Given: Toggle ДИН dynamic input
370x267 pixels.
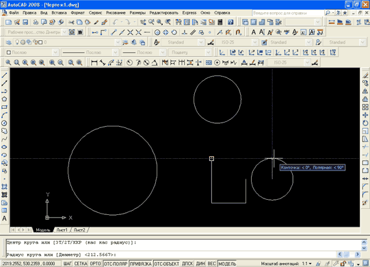Looking at the screenshot, I should [200, 264].
